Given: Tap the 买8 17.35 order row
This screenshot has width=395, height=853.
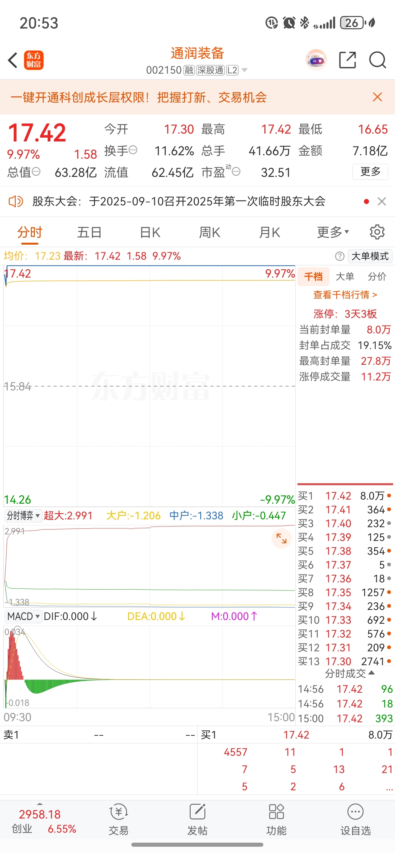Looking at the screenshot, I should 345,592.
